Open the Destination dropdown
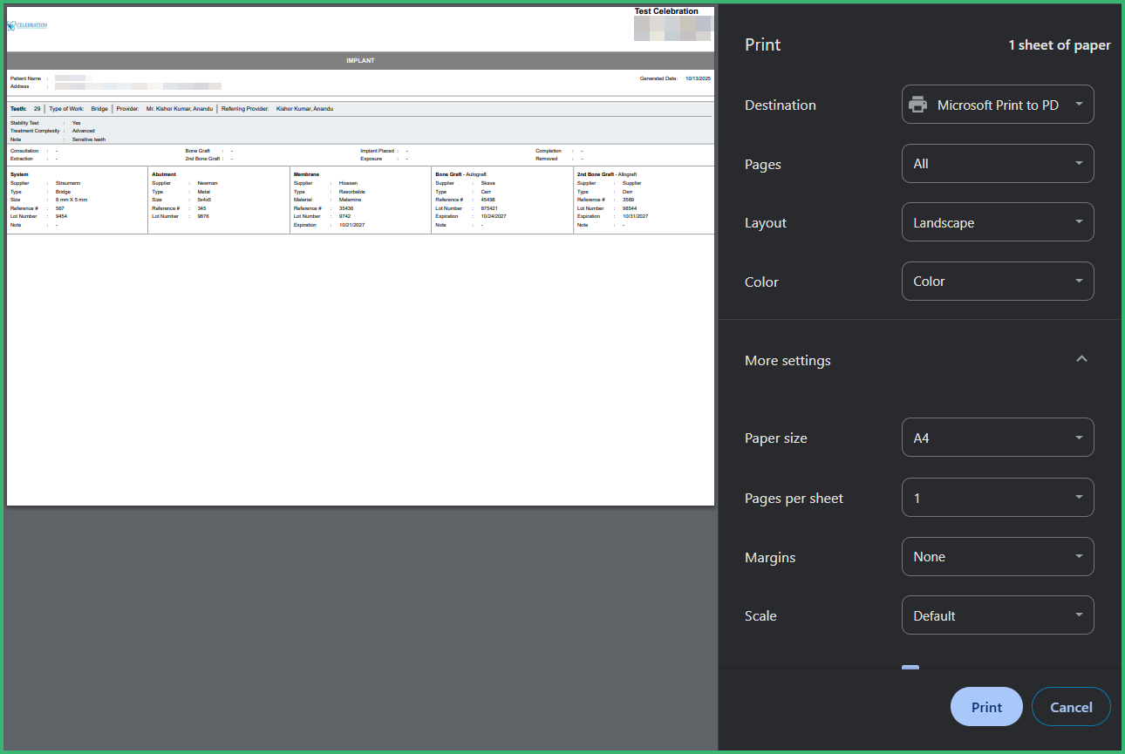The height and width of the screenshot is (754, 1125). click(x=998, y=105)
